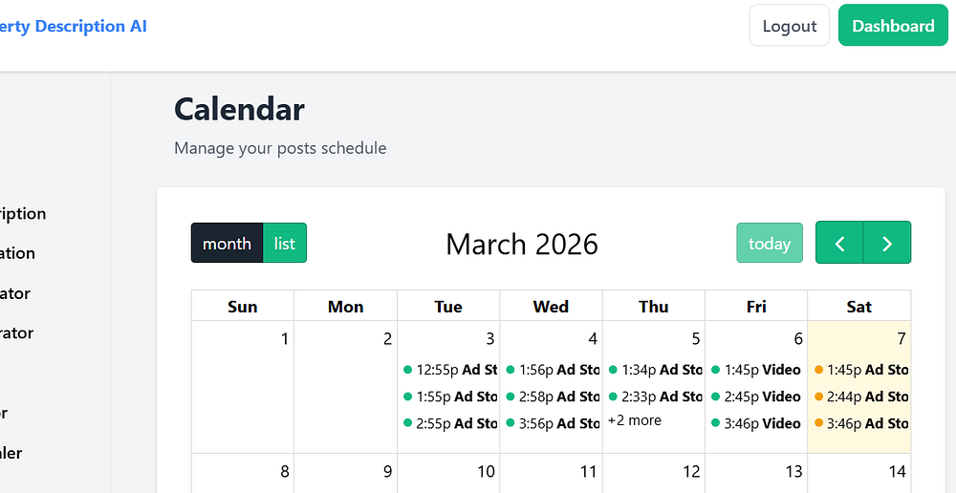The width and height of the screenshot is (956, 493).
Task: Go to previous month with left chevron
Action: (x=839, y=244)
